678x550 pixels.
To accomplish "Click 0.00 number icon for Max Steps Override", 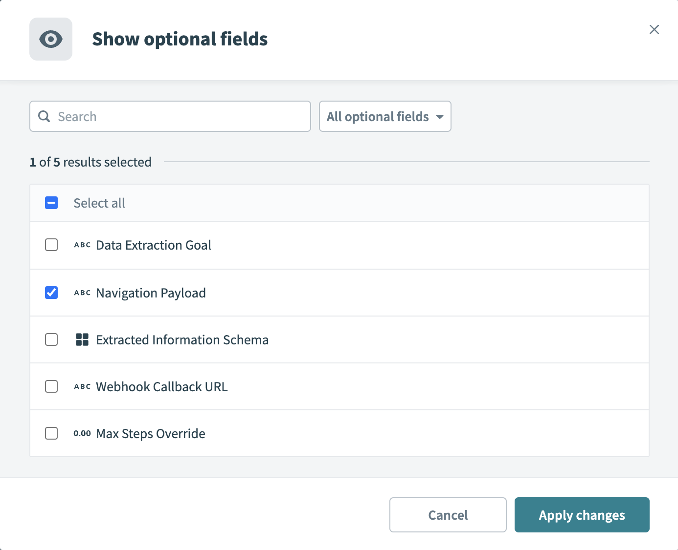I will point(82,434).
